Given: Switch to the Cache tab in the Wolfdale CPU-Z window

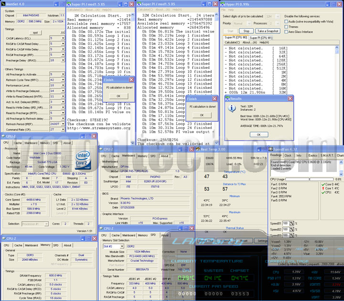Looking at the screenshot, I should click(18, 143).
